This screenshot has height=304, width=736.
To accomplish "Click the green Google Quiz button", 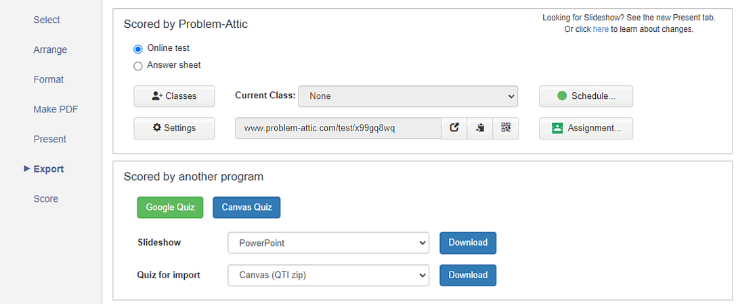I will 170,207.
